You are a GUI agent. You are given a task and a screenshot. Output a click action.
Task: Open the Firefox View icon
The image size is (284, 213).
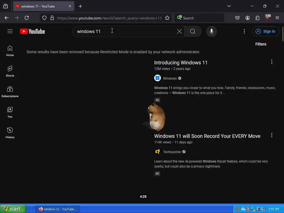6,6
